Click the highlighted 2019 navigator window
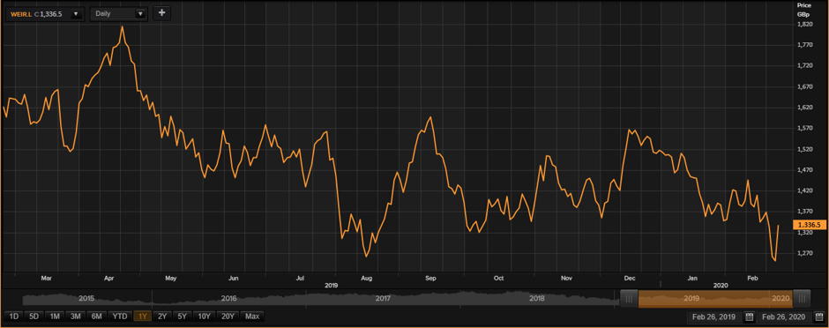The width and height of the screenshot is (829, 328). tap(715, 298)
